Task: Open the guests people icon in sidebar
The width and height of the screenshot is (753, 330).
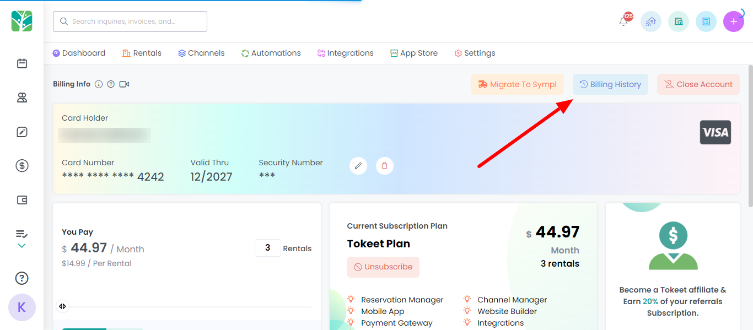Action: 22,98
